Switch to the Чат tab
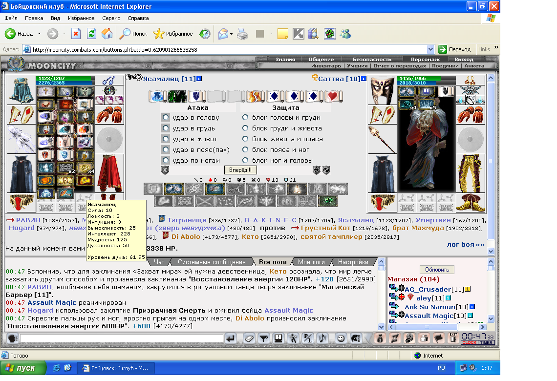The width and height of the screenshot is (557, 381). pyautogui.click(x=159, y=262)
